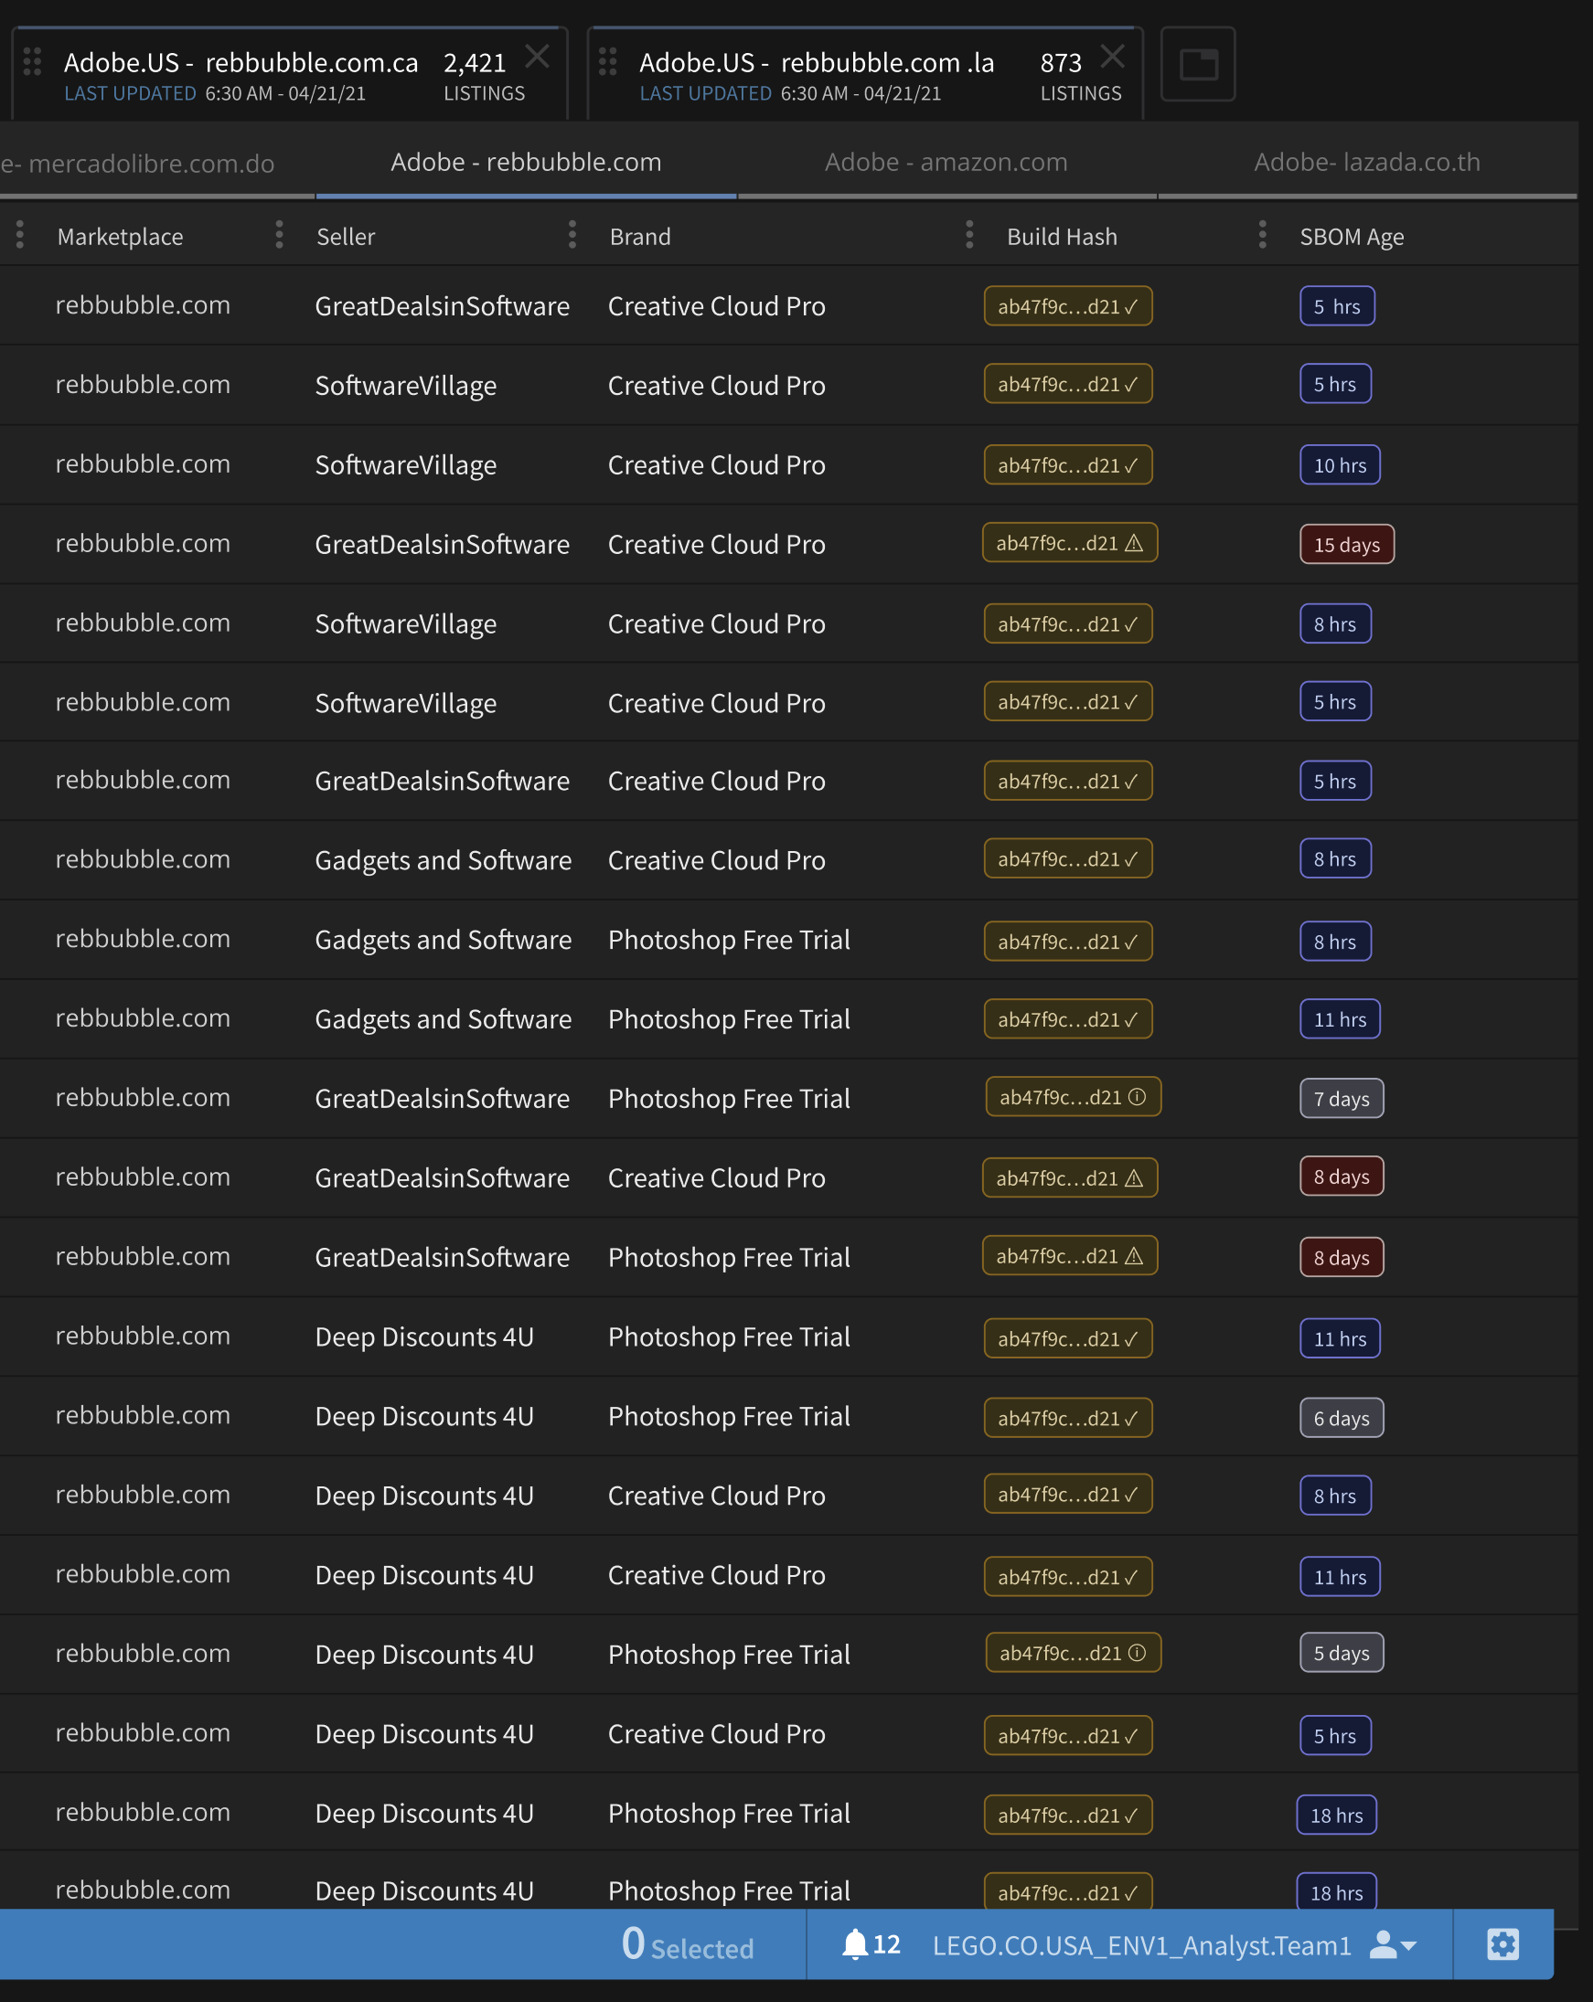The height and width of the screenshot is (2002, 1593).
Task: Select Photoshop Free Trial in 7 days row
Action: [729, 1099]
